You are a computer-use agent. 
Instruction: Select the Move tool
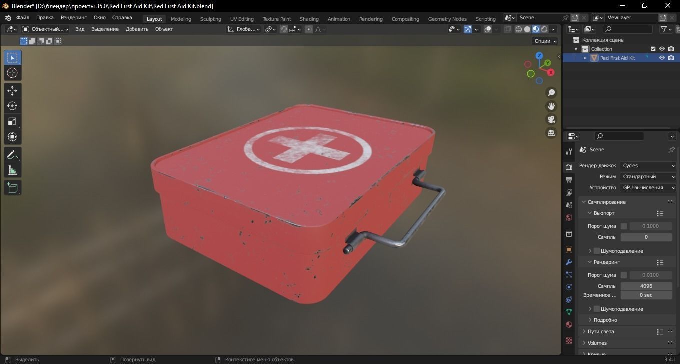coord(13,91)
